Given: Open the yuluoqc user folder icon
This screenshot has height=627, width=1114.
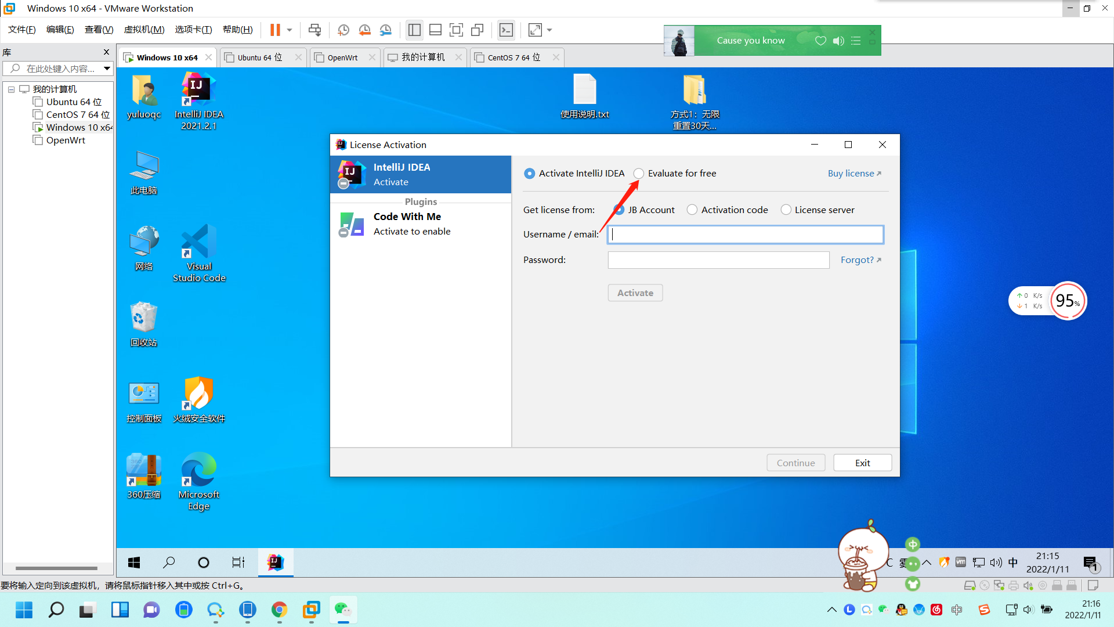Looking at the screenshot, I should 144,96.
